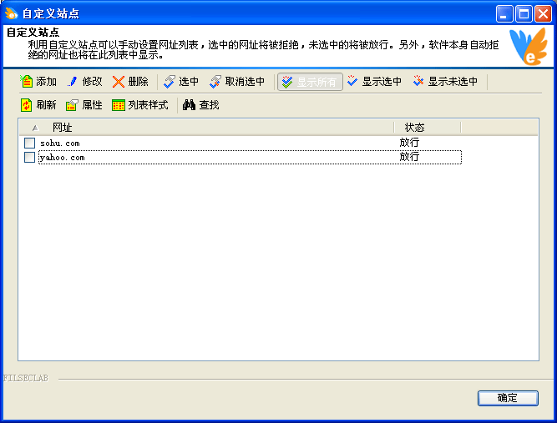Click the 刷新 (Refresh) icon
The width and height of the screenshot is (557, 423).
point(27,105)
